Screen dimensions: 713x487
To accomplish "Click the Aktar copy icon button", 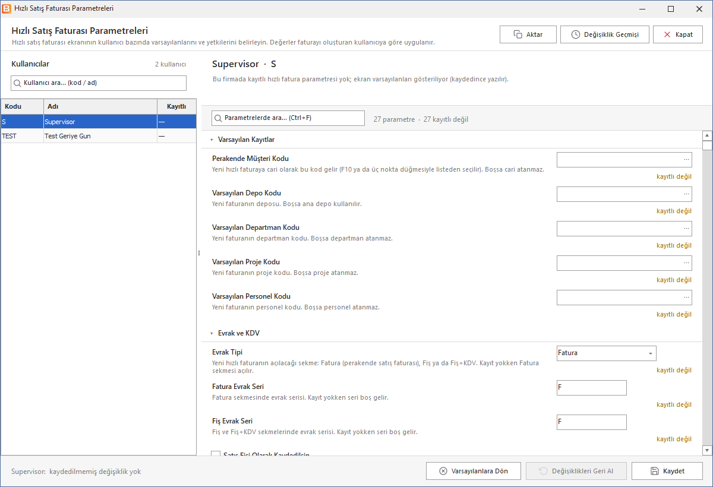I will pyautogui.click(x=518, y=34).
